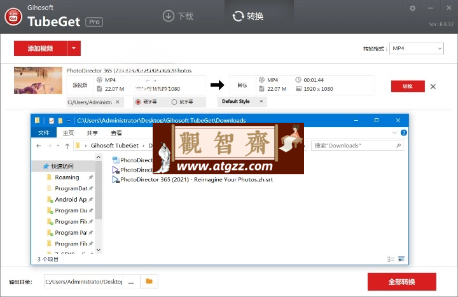Select 快速访问 in the navigation pane
This screenshot has height=297, width=458.
point(62,166)
